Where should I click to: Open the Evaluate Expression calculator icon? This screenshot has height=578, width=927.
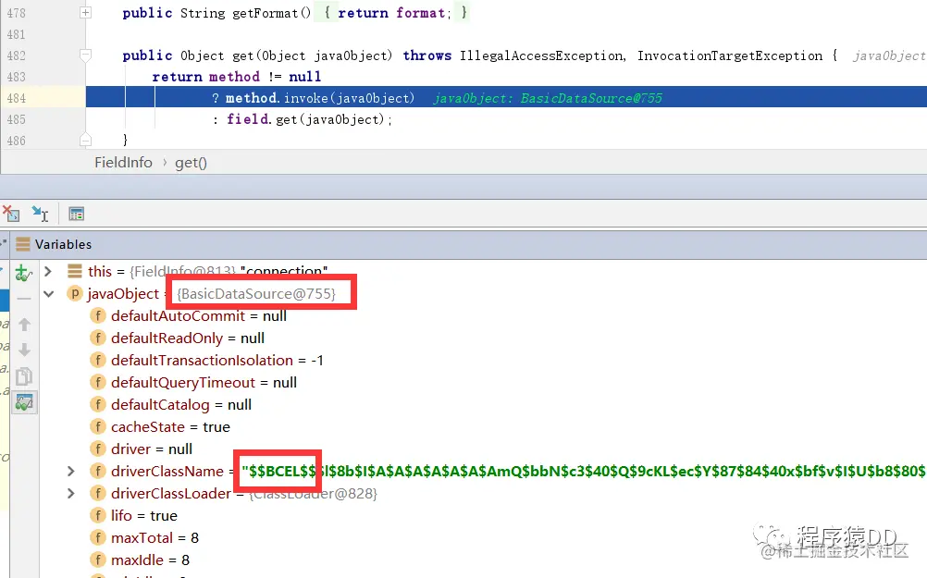76,214
